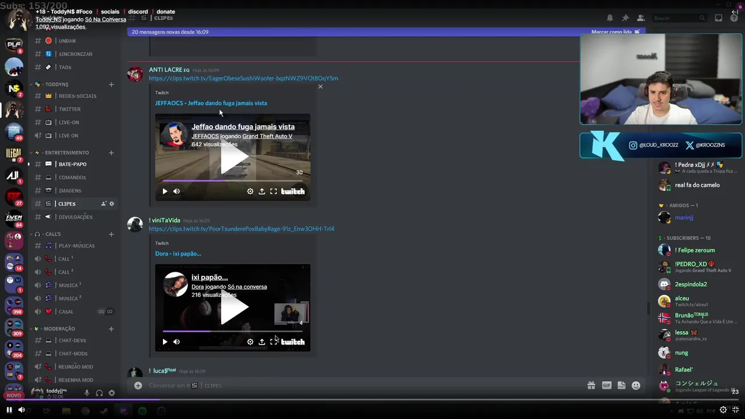Share the ixi papão clip
The width and height of the screenshot is (745, 419).
[262, 342]
